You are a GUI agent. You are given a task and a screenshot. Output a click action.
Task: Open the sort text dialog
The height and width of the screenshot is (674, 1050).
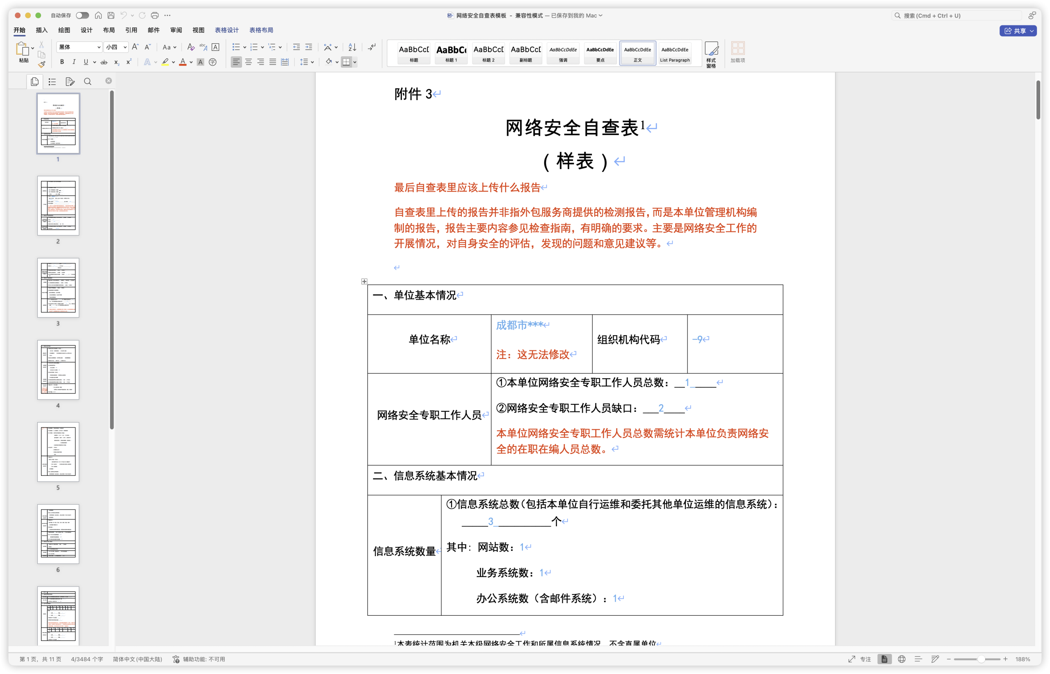coord(352,47)
